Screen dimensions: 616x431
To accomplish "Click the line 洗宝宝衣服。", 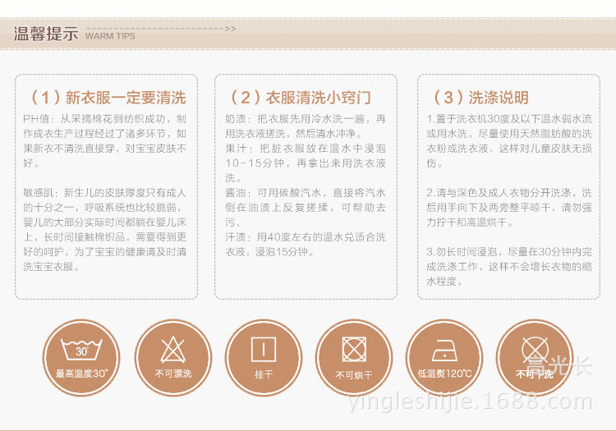I will coord(53,267).
